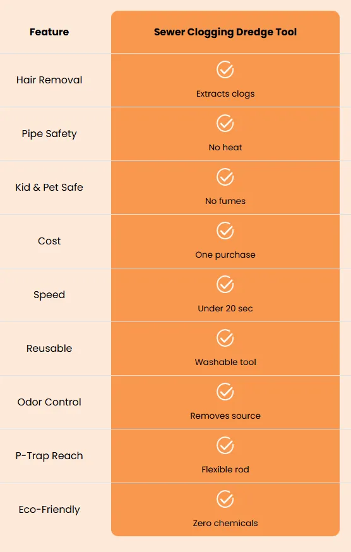Image resolution: width=351 pixels, height=552 pixels.
Task: Click the Pipe Safety feature label
Action: pyautogui.click(x=49, y=134)
